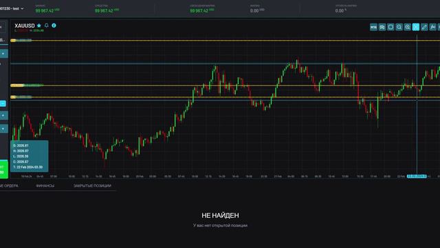Zoom out the chart with minus magnifier
The width and height of the screenshot is (440, 248).
399,27
